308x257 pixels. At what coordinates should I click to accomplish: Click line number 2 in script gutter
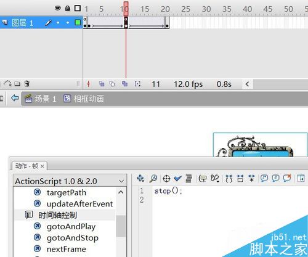142,200
